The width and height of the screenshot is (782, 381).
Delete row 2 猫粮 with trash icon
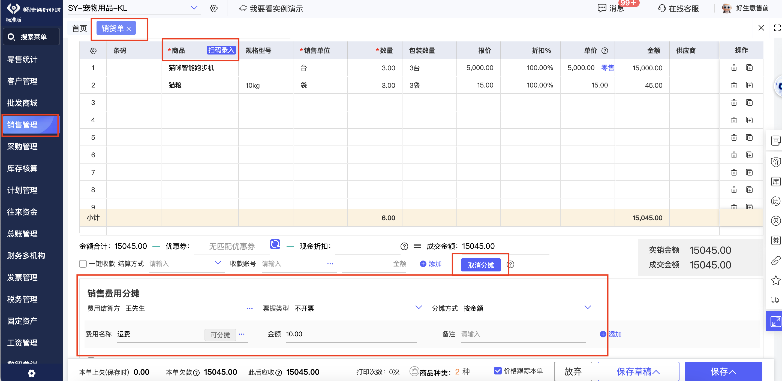pos(734,85)
